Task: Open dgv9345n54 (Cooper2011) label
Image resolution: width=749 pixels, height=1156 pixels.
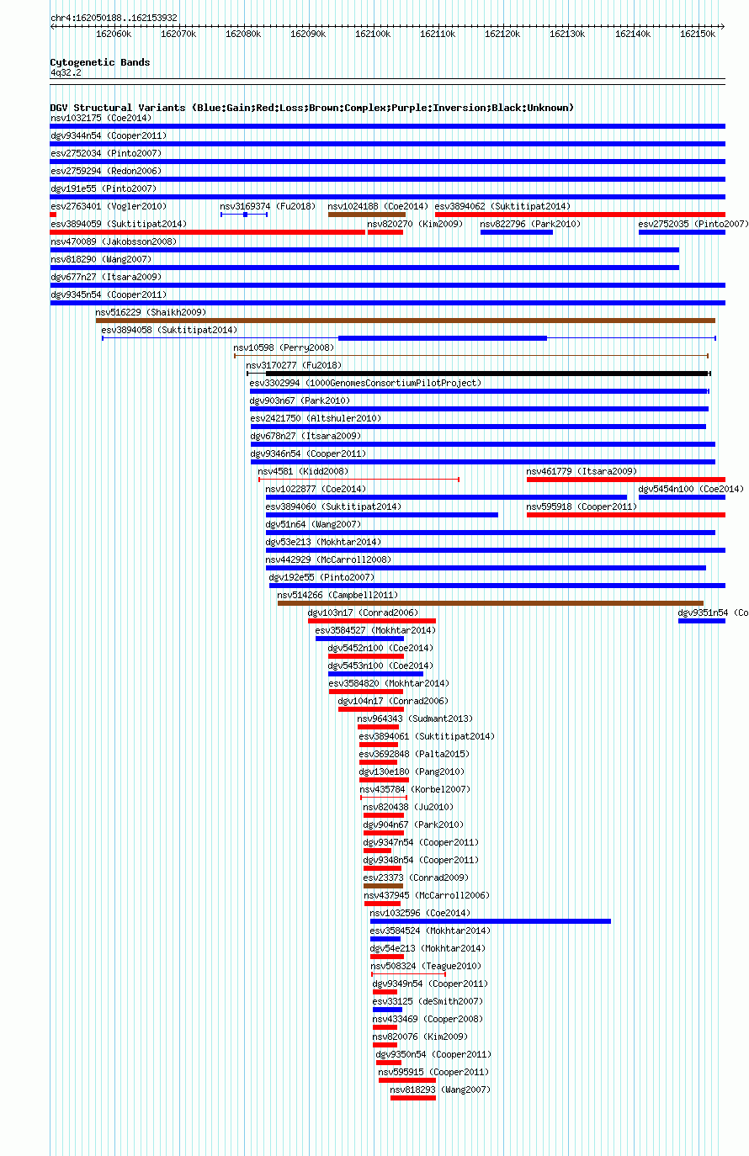Action: (x=109, y=294)
